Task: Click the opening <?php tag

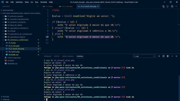Action: coord(55,10)
